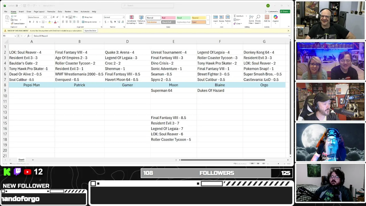
Task: Apply the Bad cell style
Action: [x=168, y=18]
